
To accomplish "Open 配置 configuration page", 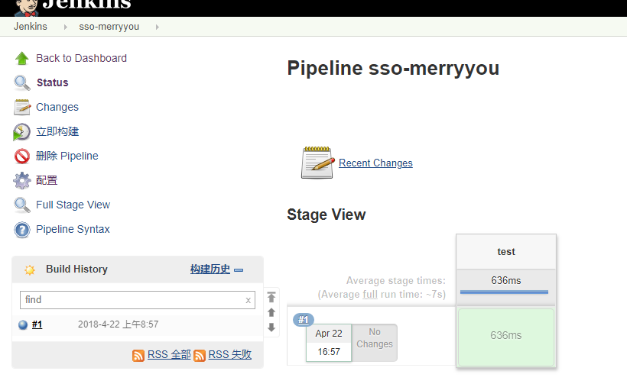I will (x=47, y=180).
